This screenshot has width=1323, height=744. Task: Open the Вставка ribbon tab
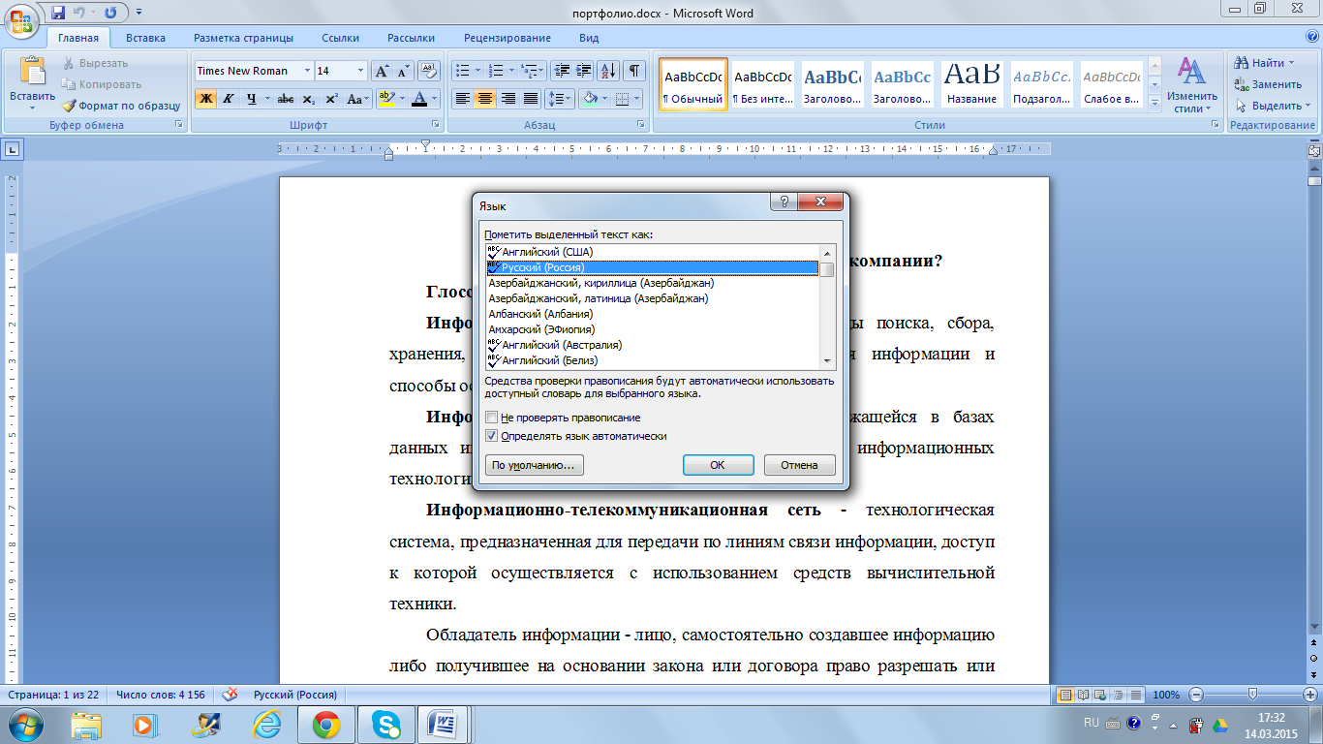point(145,38)
